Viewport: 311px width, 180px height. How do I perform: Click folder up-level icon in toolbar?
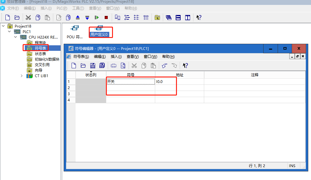[x=157, y=17]
